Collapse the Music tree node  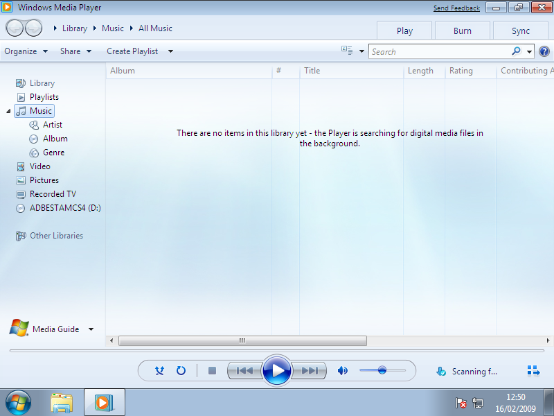click(x=8, y=112)
